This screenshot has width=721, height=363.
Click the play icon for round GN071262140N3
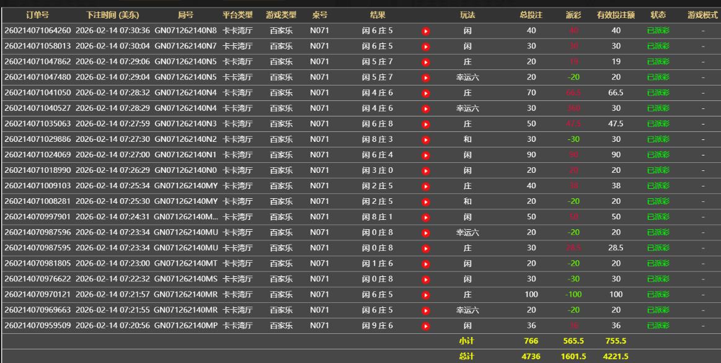pyautogui.click(x=425, y=124)
